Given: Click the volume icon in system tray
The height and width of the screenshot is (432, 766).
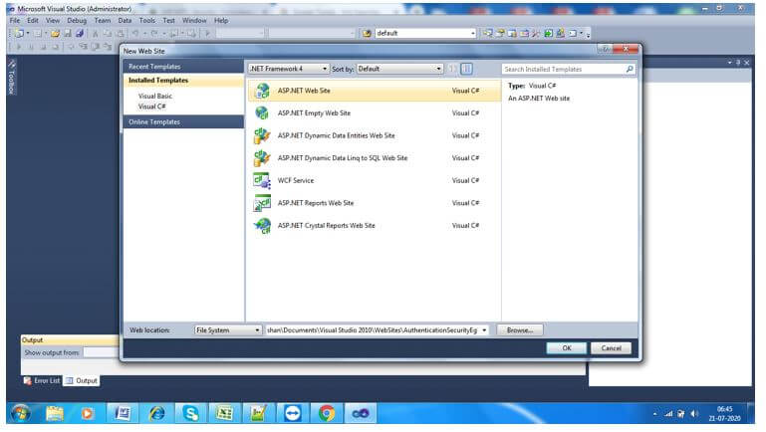Looking at the screenshot, I should pyautogui.click(x=694, y=414).
